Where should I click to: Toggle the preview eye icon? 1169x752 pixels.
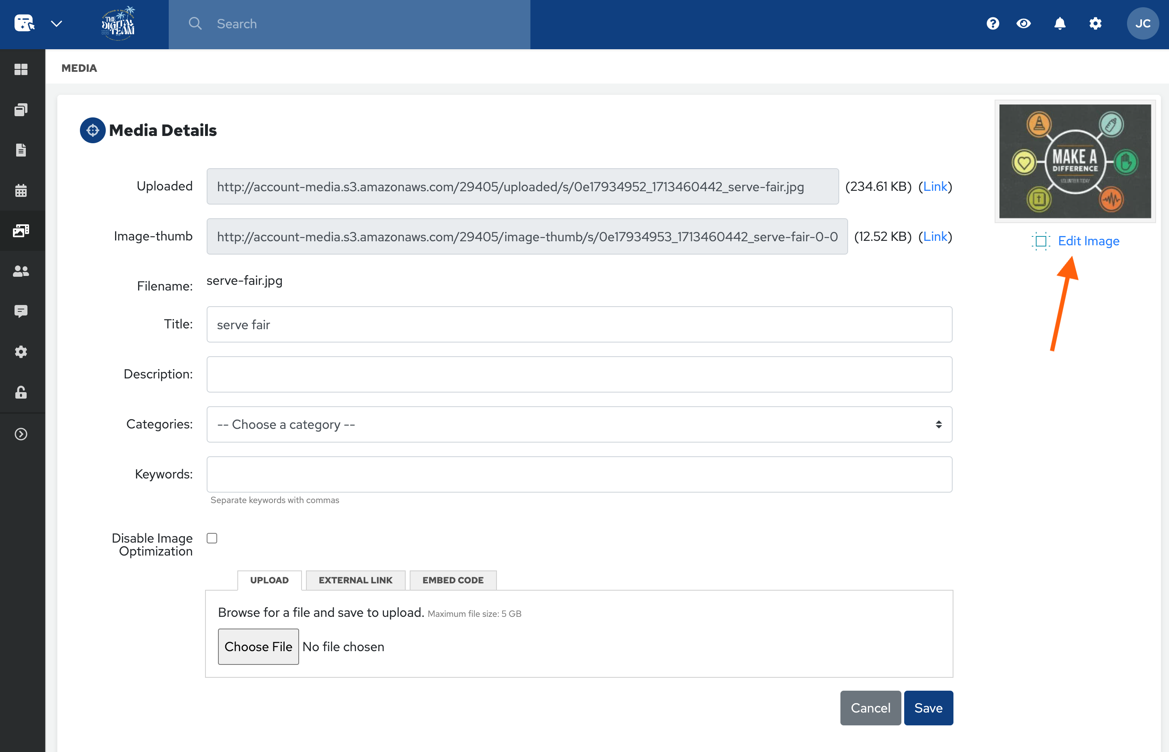point(1024,23)
